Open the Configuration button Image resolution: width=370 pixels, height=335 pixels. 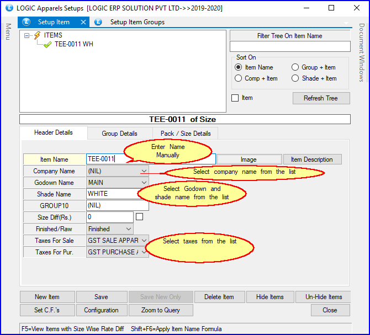(x=102, y=310)
